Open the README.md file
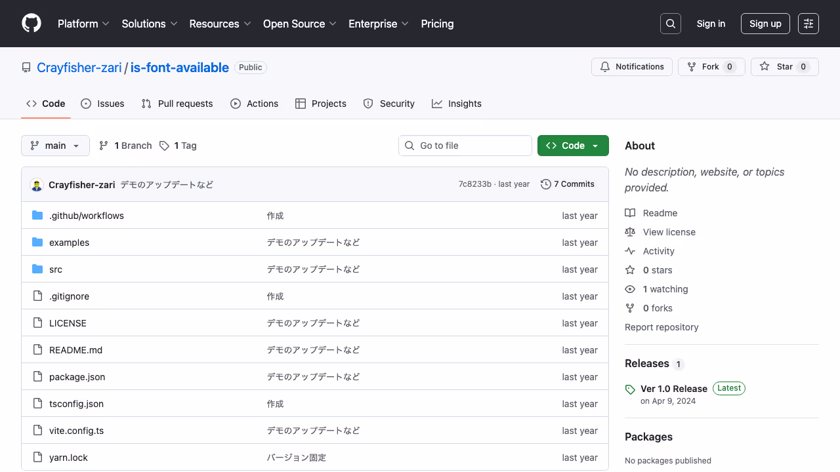The image size is (840, 472). click(75, 349)
